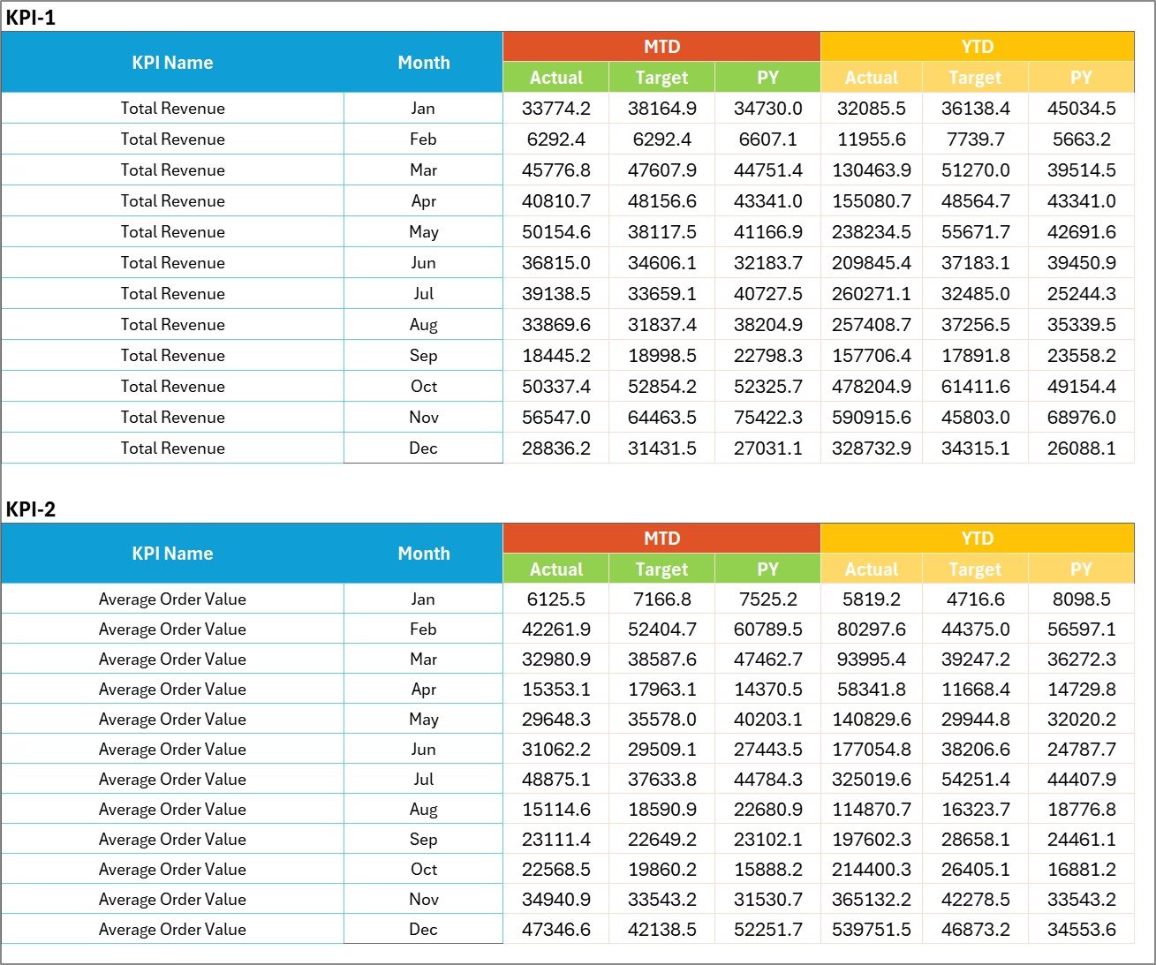Click the PY column header under YTD
The image size is (1156, 965).
tap(1081, 78)
